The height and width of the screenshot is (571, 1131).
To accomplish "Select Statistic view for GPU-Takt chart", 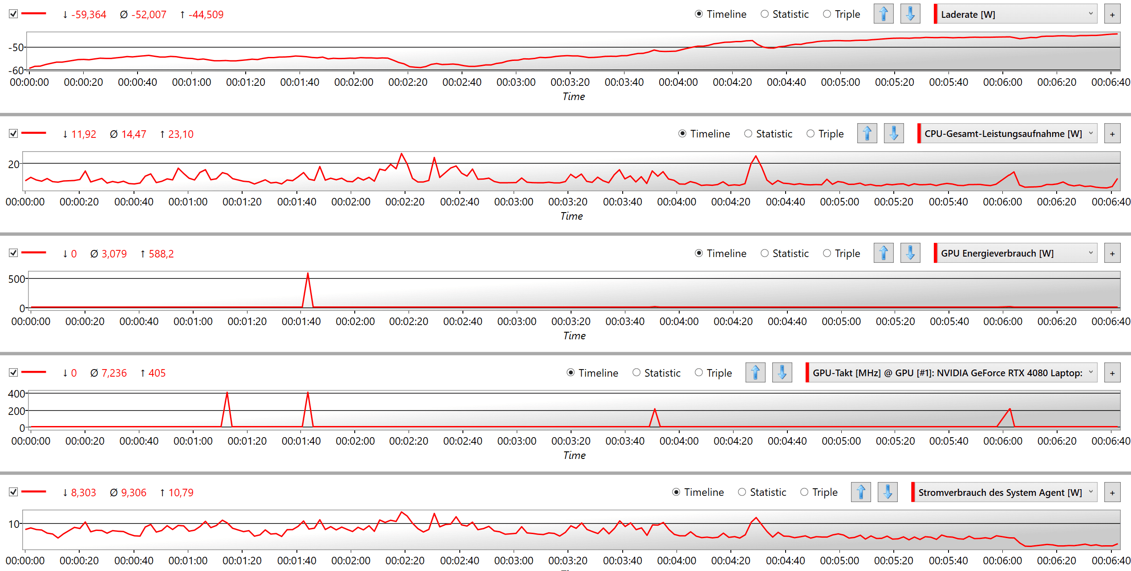I will pyautogui.click(x=656, y=373).
